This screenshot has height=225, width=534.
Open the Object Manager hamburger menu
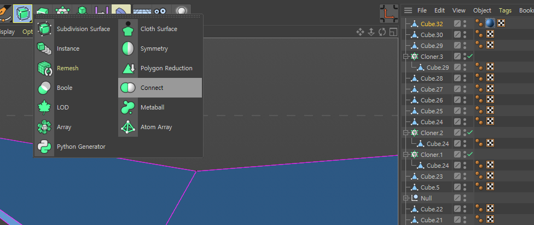[408, 10]
